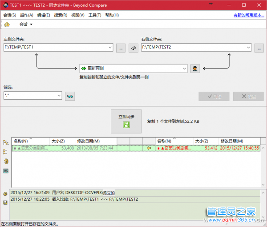Click the sync summary text 复制 1 个文件到左侧
The height and width of the screenshot is (227, 267).
(173, 122)
